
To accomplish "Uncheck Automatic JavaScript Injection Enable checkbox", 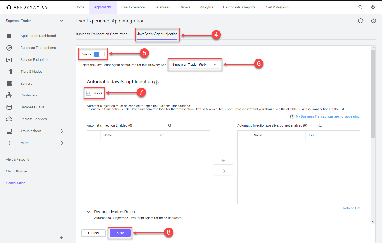I will point(89,93).
